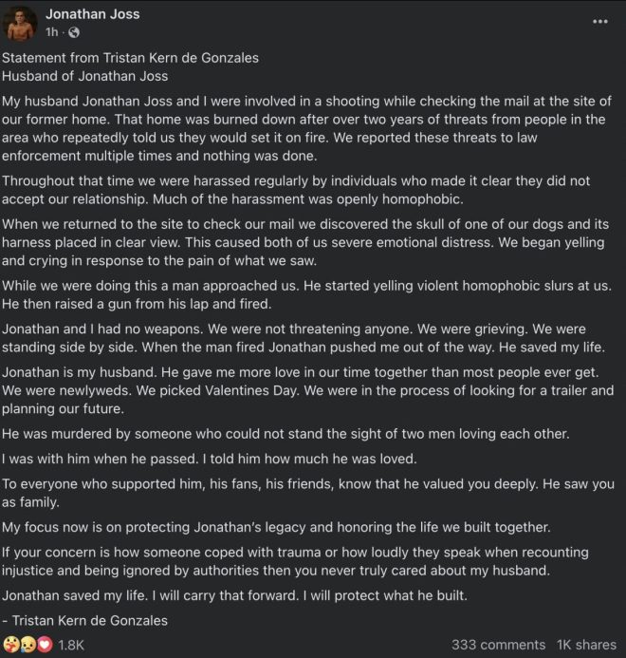Open the 333 comments link
Viewport: 626px width, 658px height.
498,645
